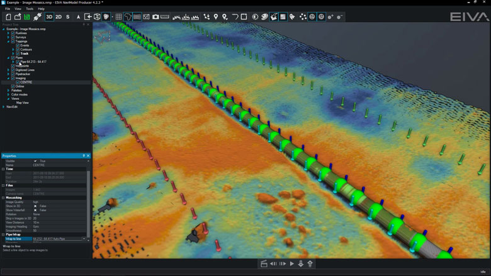Expand the NaviEdit tree node

(4, 107)
